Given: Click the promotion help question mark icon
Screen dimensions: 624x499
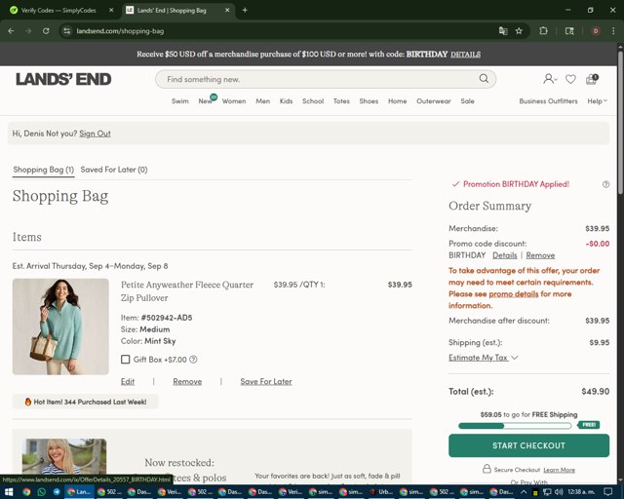Looking at the screenshot, I should pyautogui.click(x=605, y=184).
